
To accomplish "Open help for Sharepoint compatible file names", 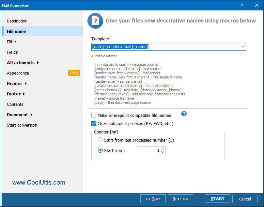I will pyautogui.click(x=184, y=114).
